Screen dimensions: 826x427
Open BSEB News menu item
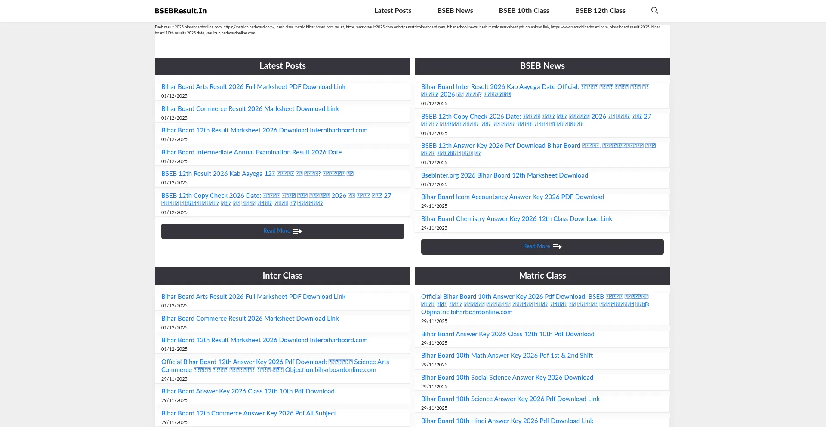click(x=455, y=10)
